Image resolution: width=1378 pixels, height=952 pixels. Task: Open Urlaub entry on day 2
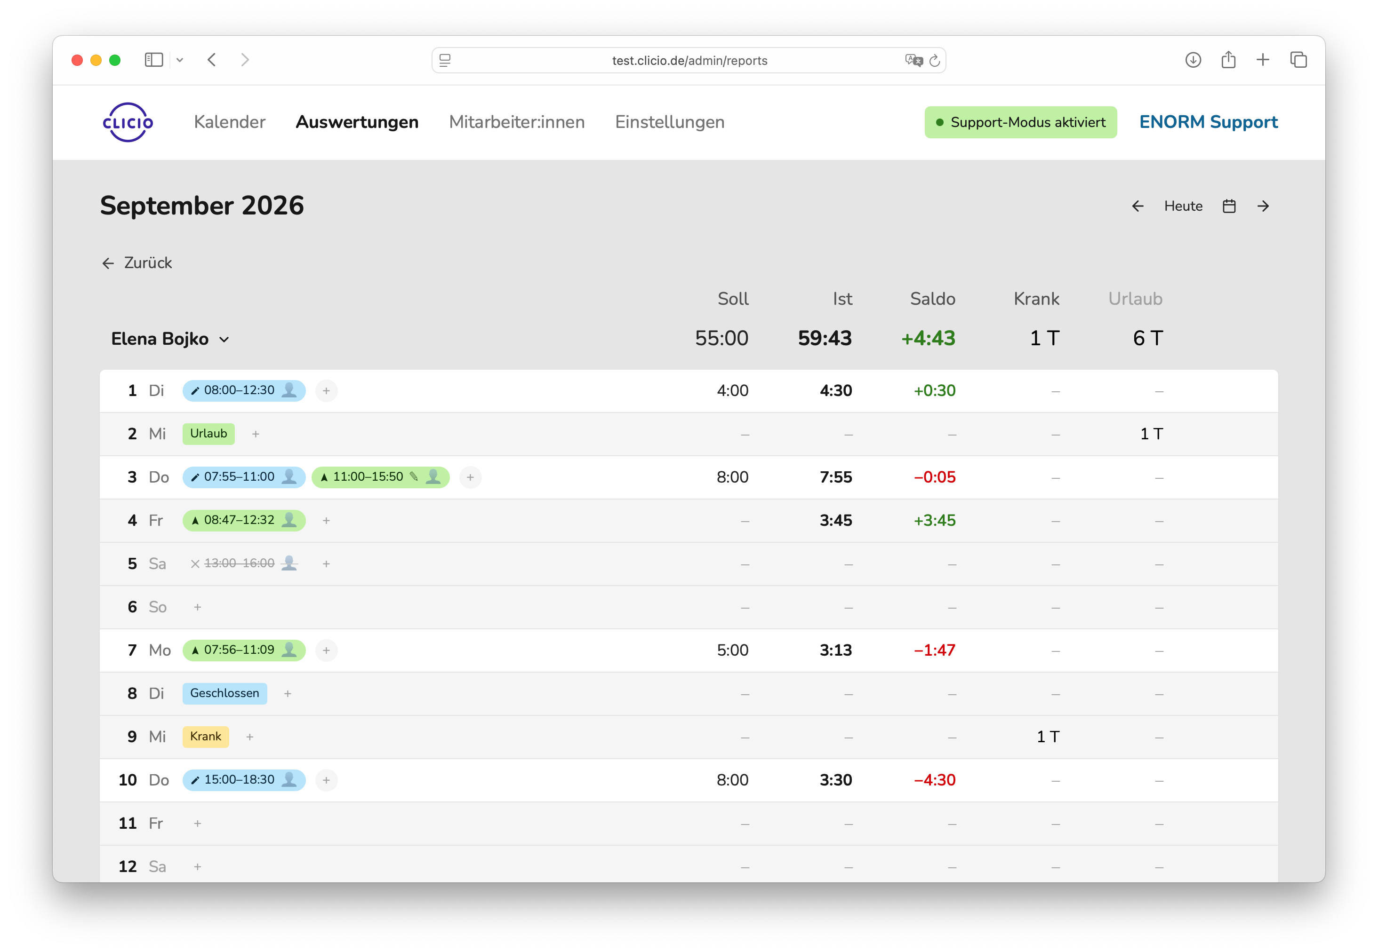208,434
